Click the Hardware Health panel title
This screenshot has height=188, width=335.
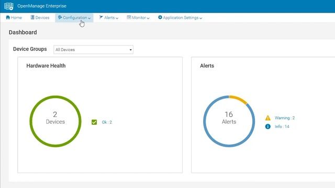point(46,66)
